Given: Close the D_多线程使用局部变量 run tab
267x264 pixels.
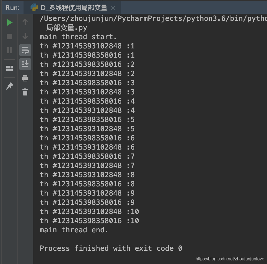Looking at the screenshot, I should (113, 8).
